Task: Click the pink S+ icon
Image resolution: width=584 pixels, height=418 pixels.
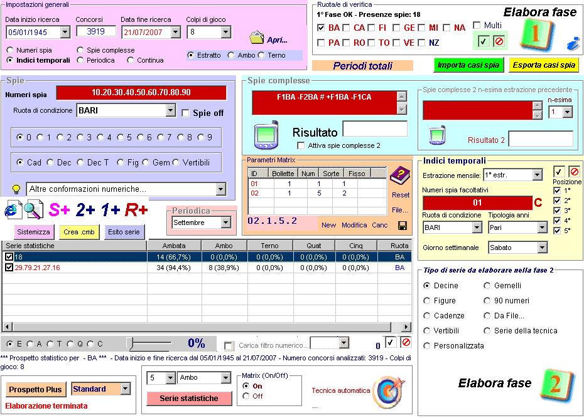Action: coord(60,210)
